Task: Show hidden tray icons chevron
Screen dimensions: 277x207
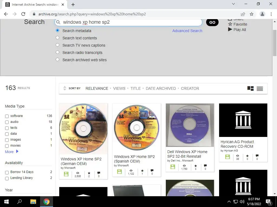Action: [229, 202]
